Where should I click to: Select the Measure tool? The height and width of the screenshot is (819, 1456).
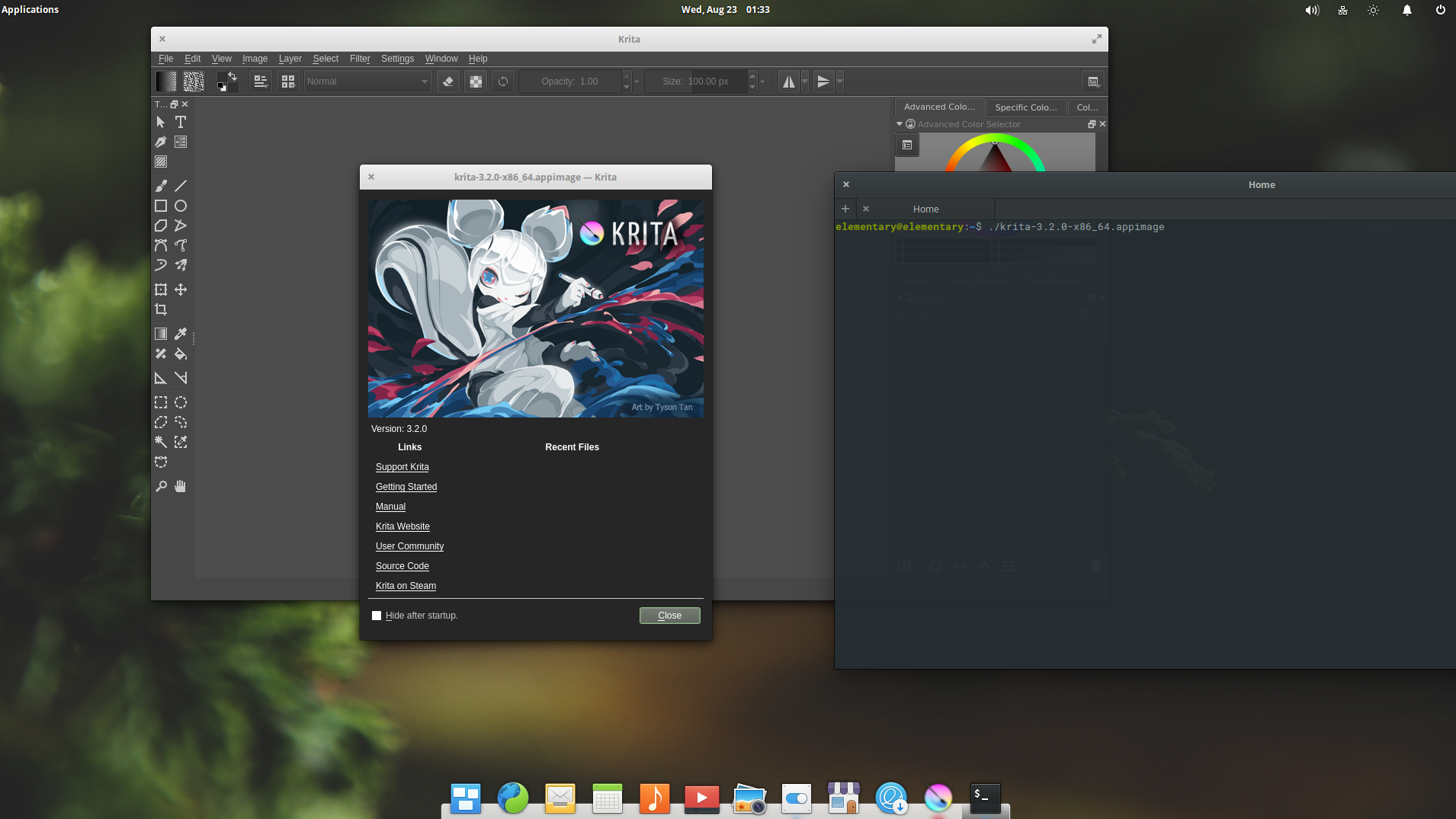(x=181, y=378)
